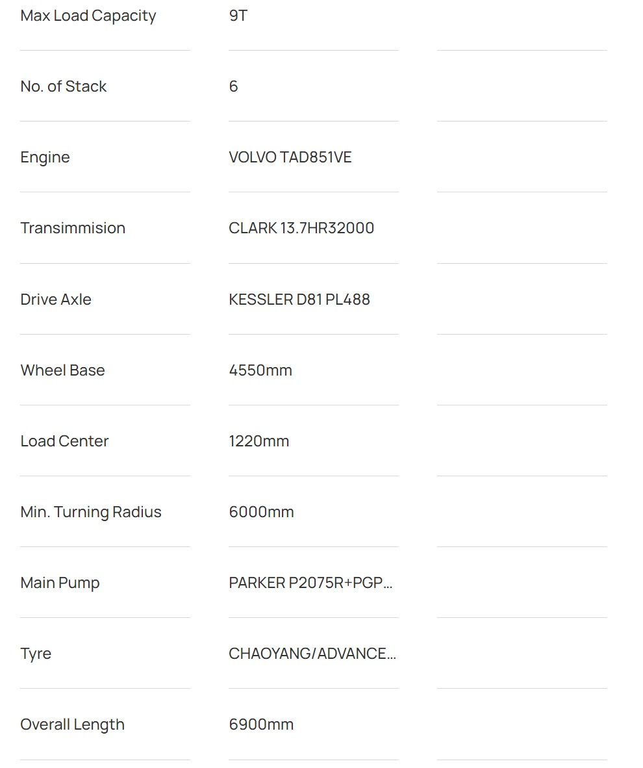Image resolution: width=643 pixels, height=768 pixels.
Task: Select the VOLVO TAD851VE engine text
Action: (x=290, y=157)
